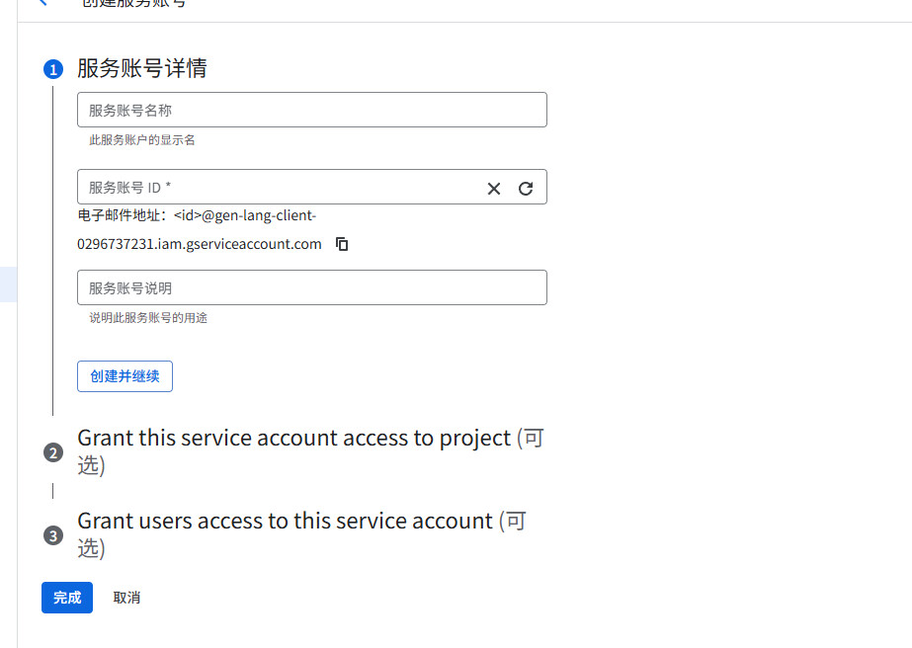
Task: Click the blue 完成 button
Action: [67, 598]
